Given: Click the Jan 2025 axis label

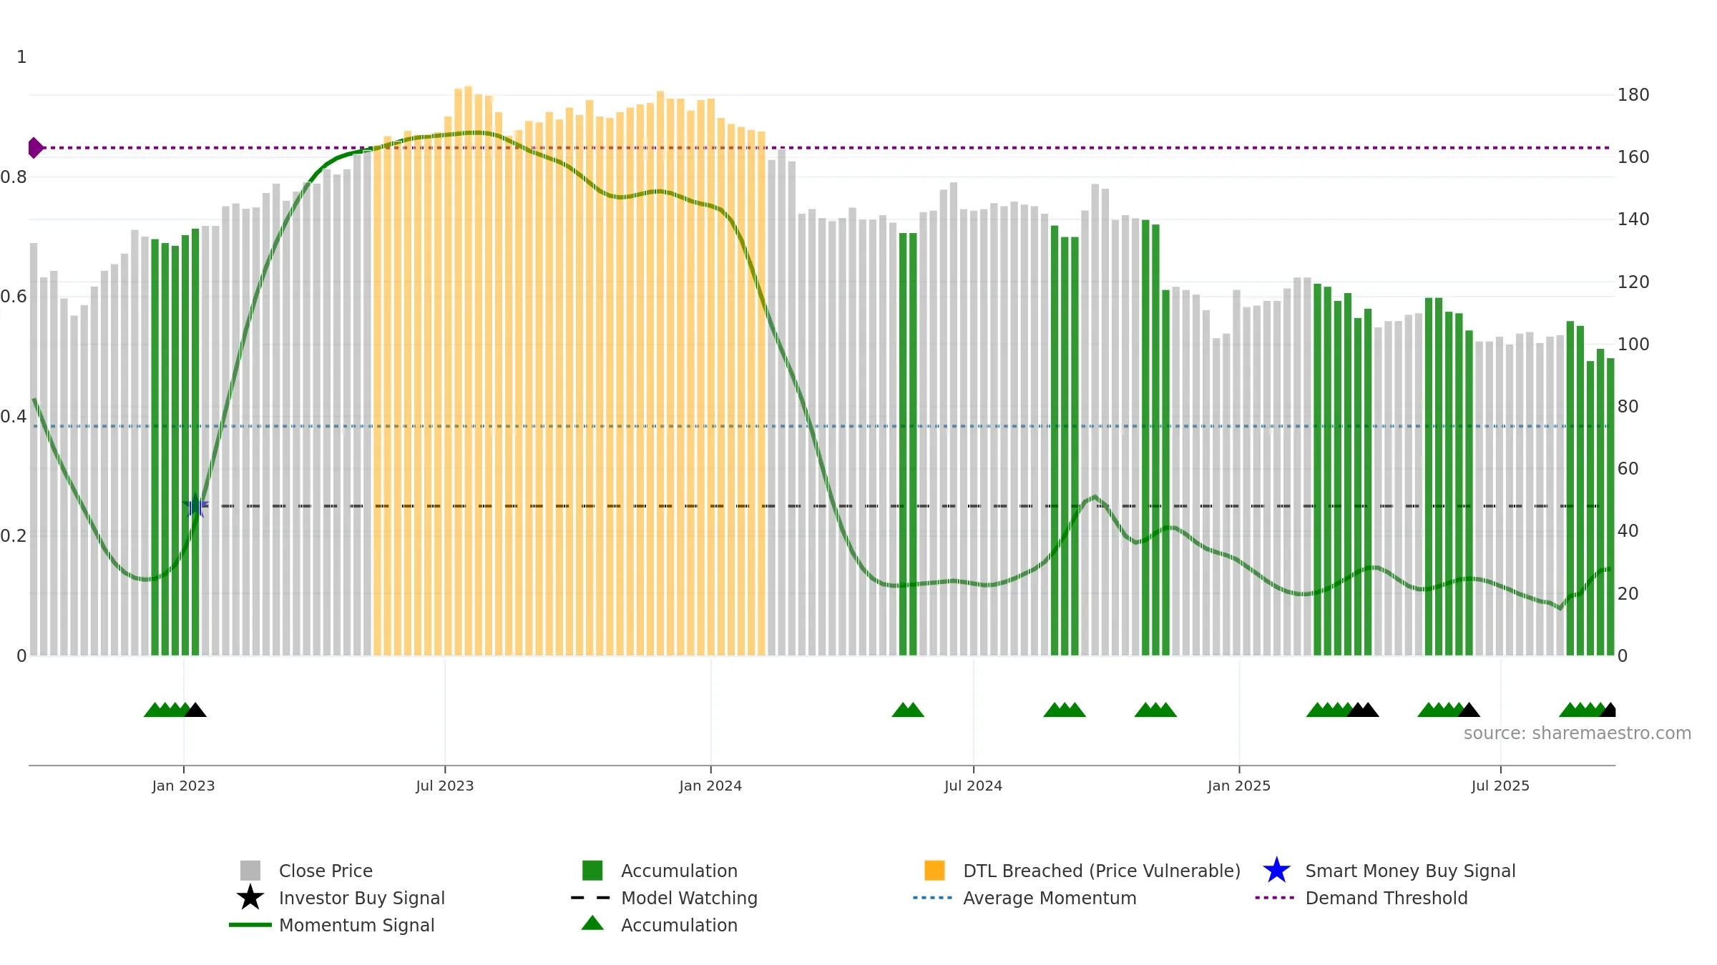Looking at the screenshot, I should click(1239, 786).
